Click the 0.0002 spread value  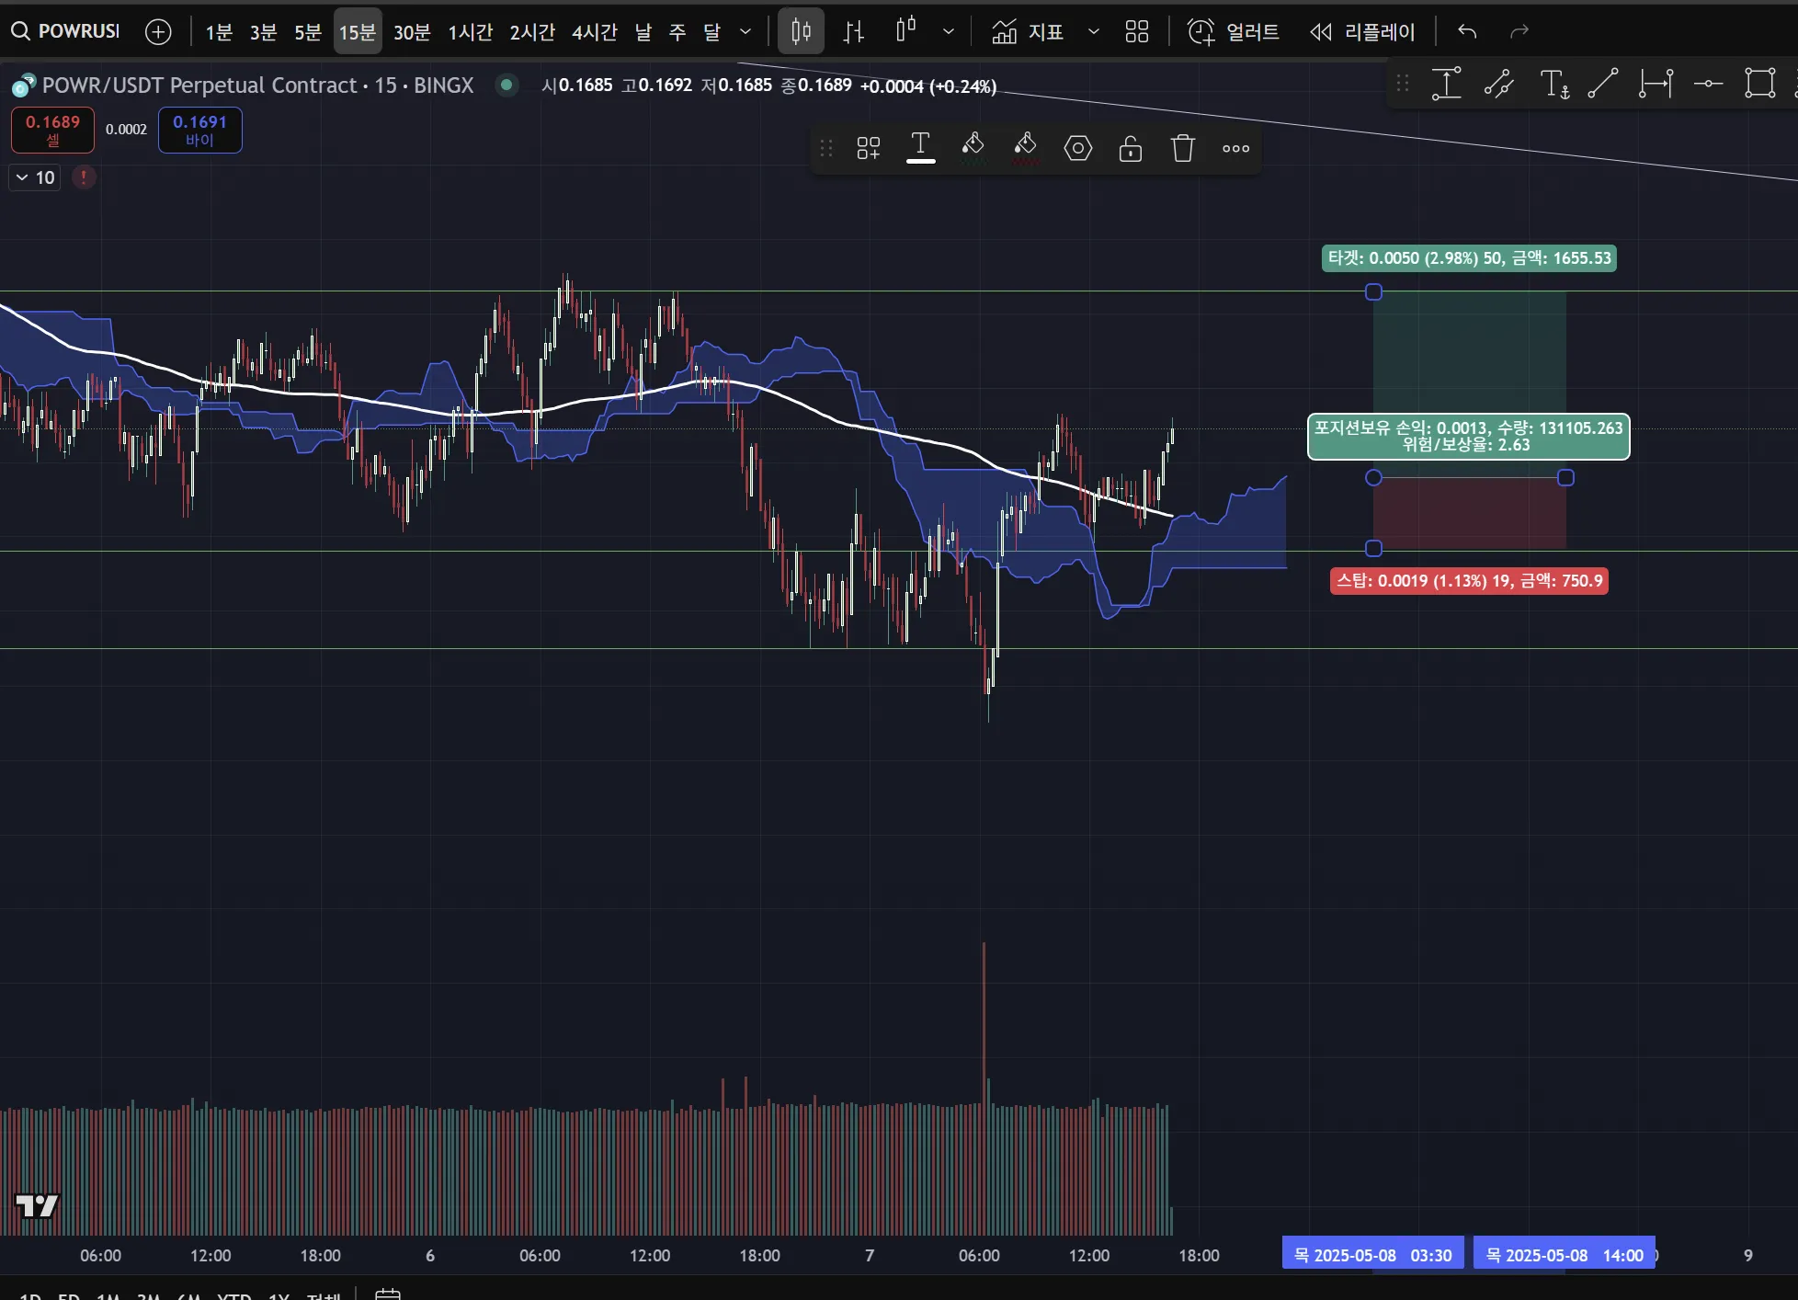tap(126, 130)
